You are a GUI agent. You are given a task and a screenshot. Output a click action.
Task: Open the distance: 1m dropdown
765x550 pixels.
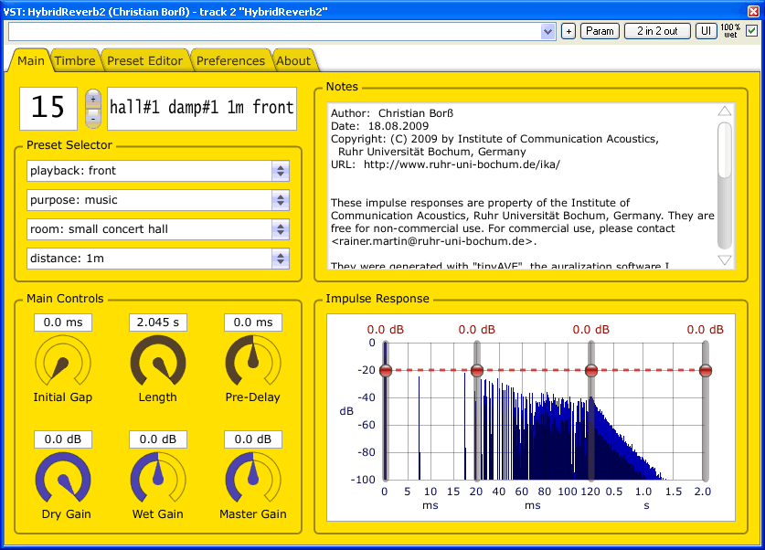tap(282, 259)
